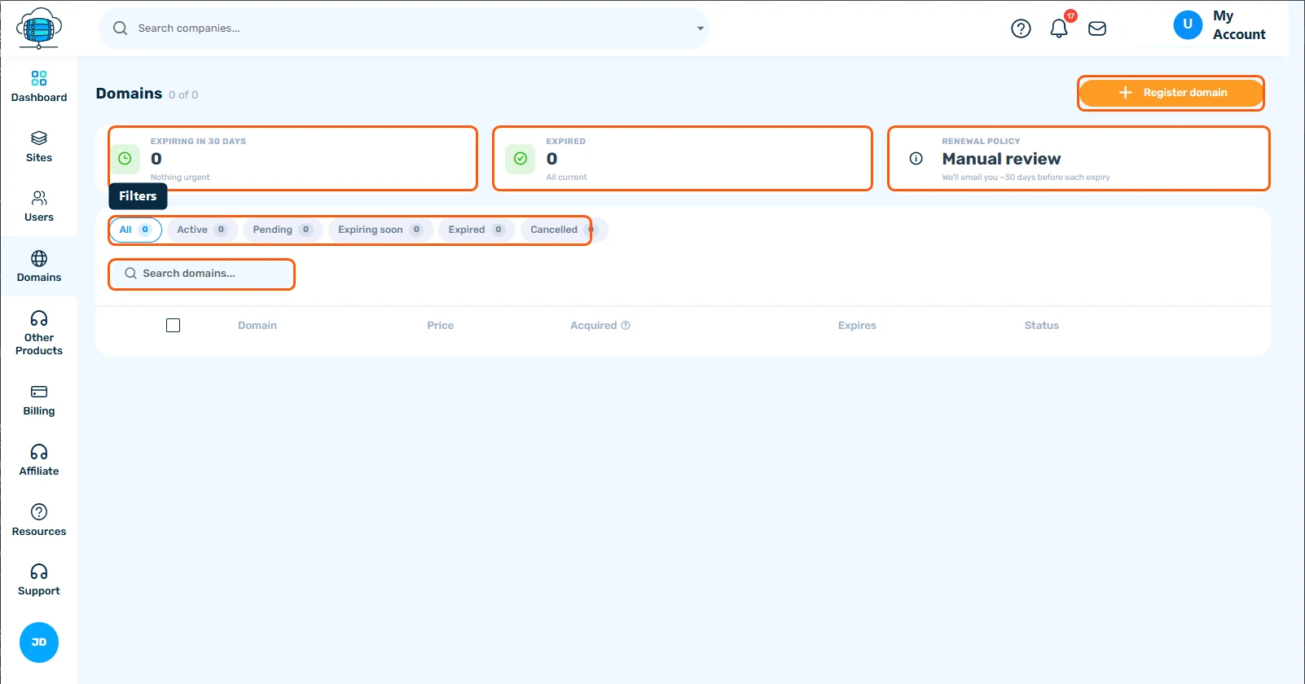
Task: Go to Sites in the sidebar
Action: tap(39, 147)
